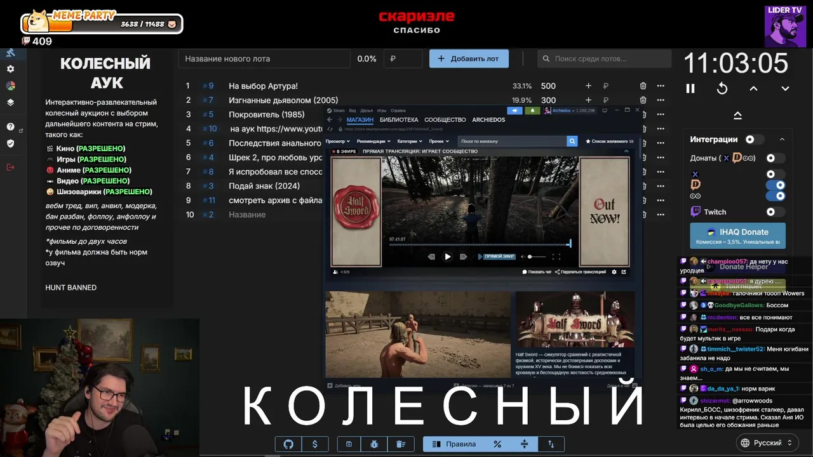Click the layers icon in left sidebar
The image size is (813, 457).
(10, 102)
